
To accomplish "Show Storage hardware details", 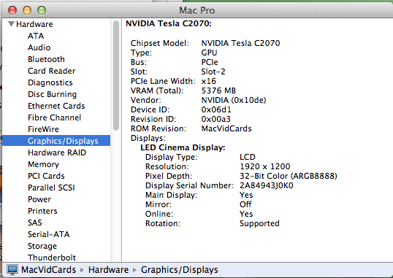I will [x=42, y=246].
